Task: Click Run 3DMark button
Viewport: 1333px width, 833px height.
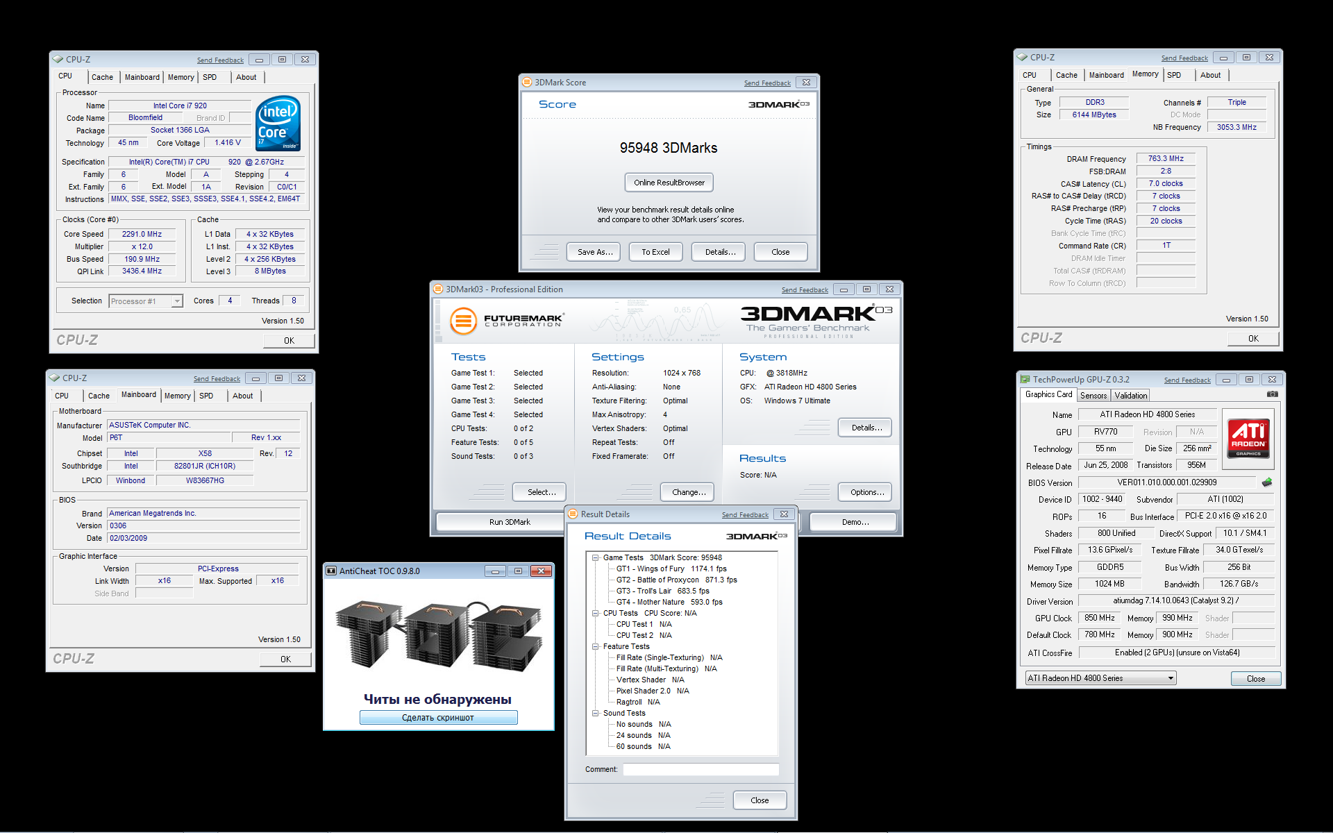Action: (509, 522)
